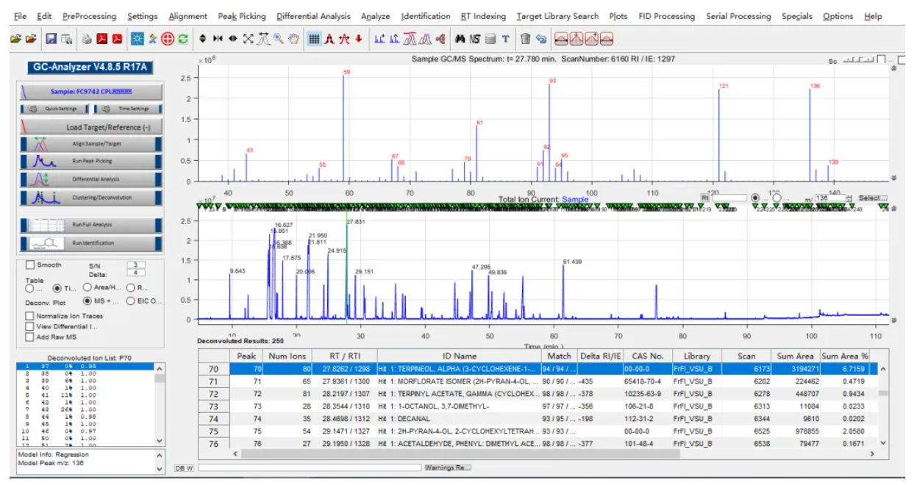Click the trash can delete icon
This screenshot has width=914, height=485.
pyautogui.click(x=525, y=39)
